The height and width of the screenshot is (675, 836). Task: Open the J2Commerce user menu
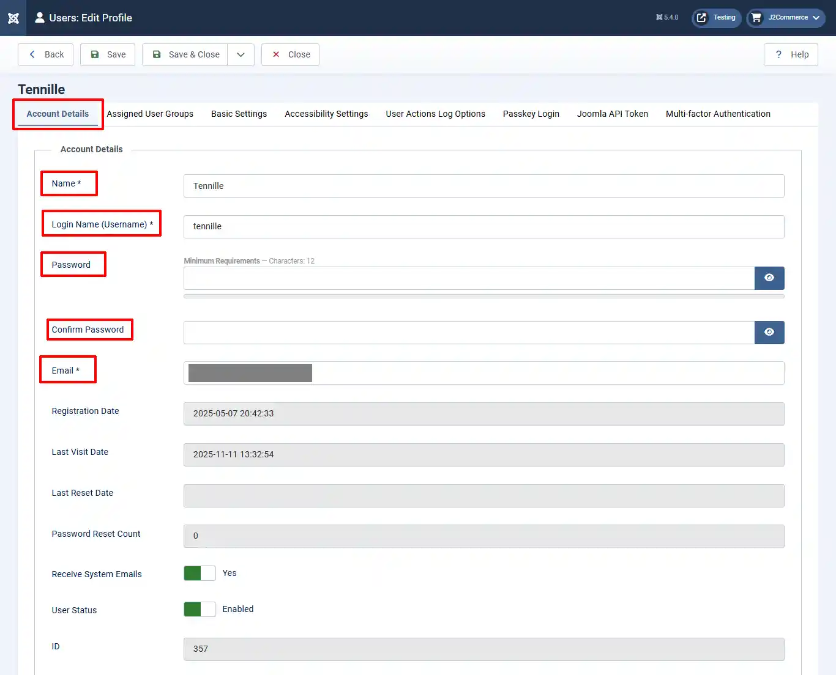pos(786,18)
